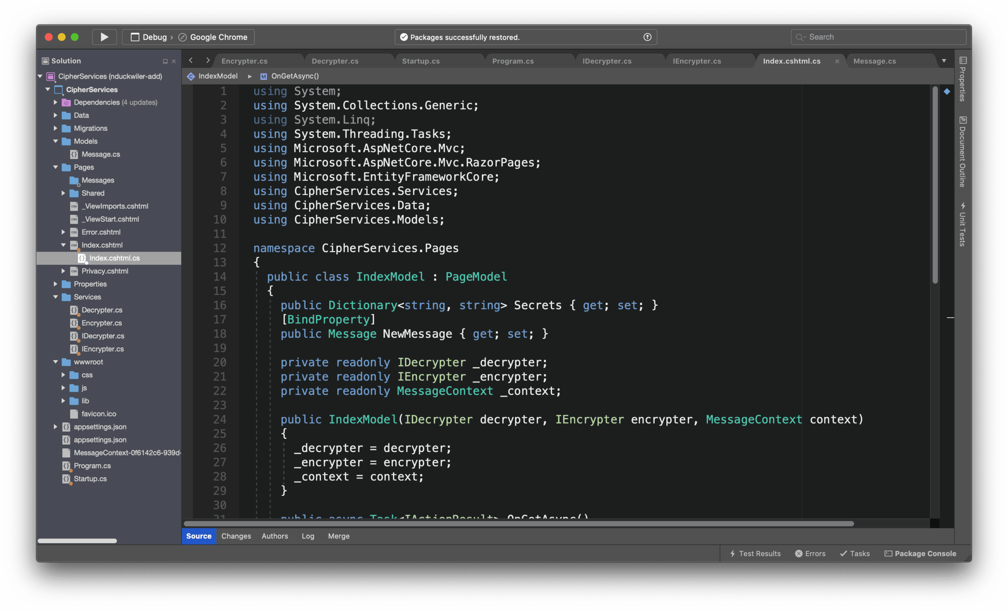This screenshot has width=1008, height=610.
Task: Click the Run play button
Action: pyautogui.click(x=104, y=37)
